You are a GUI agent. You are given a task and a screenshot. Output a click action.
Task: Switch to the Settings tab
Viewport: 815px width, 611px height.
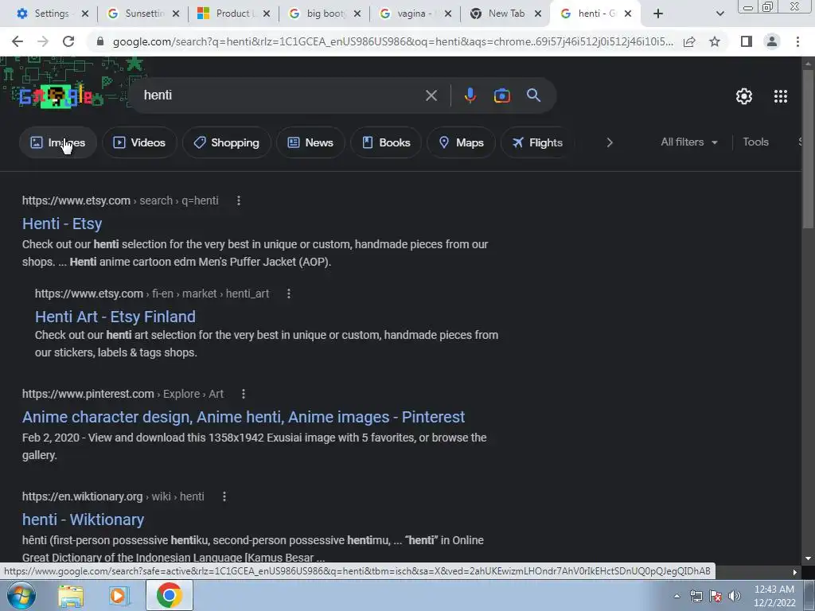[x=52, y=14]
